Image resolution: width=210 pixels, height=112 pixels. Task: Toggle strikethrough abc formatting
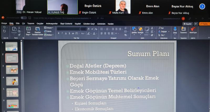73,34
